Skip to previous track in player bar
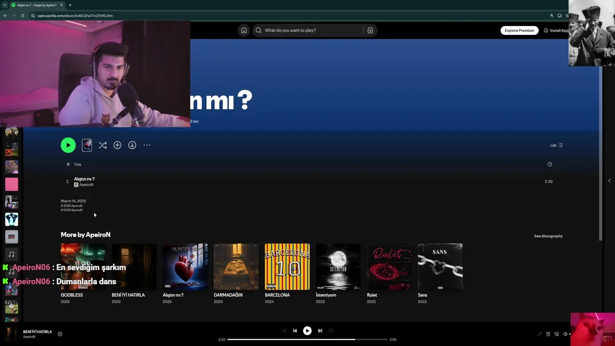Viewport: 615px width, 346px height. pyautogui.click(x=295, y=331)
